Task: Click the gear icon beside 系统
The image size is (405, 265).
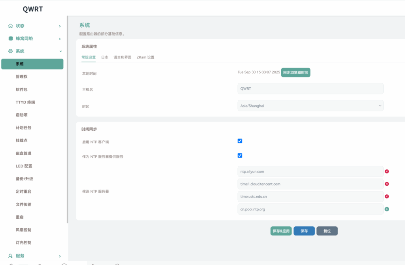Action: coord(11,51)
